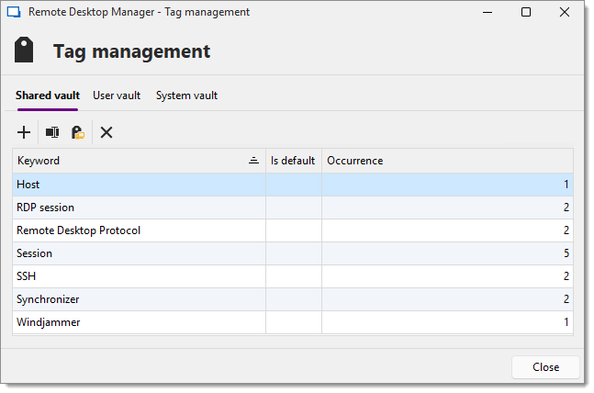The image size is (594, 393).
Task: Sort by the Is default column header
Action: pos(294,161)
